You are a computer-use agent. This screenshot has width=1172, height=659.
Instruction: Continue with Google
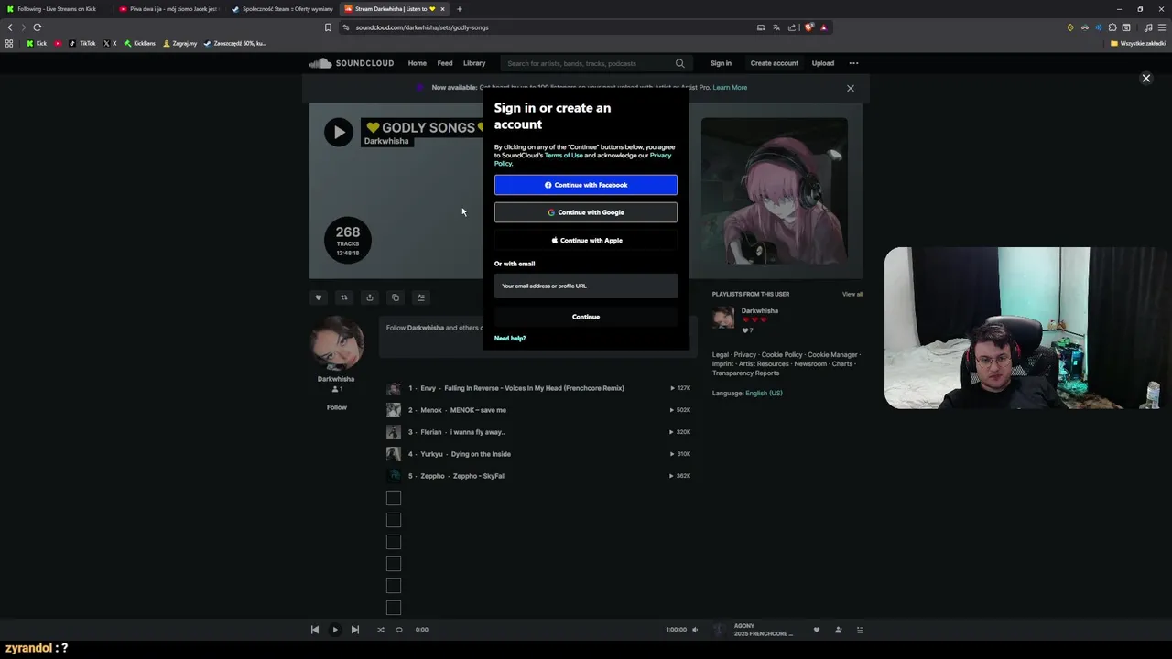click(586, 212)
